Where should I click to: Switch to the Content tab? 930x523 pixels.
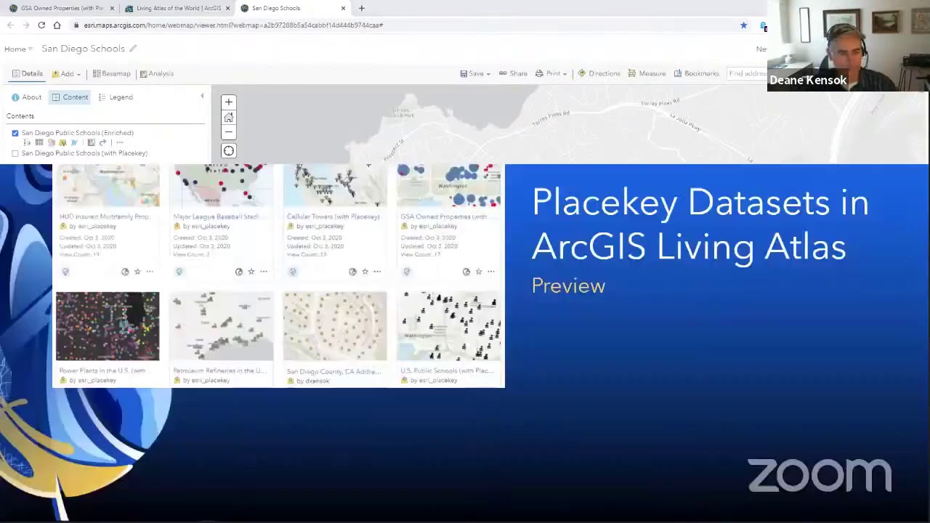coord(70,97)
